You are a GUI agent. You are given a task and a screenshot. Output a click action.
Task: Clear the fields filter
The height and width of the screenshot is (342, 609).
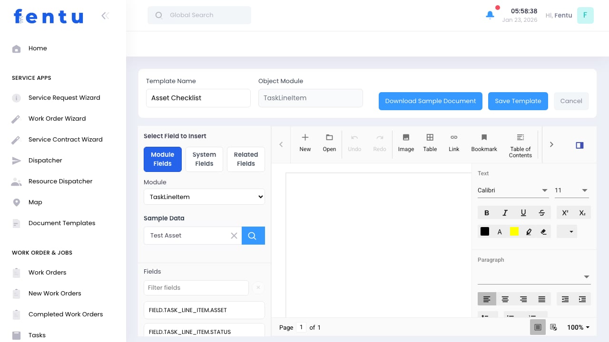[x=258, y=287]
